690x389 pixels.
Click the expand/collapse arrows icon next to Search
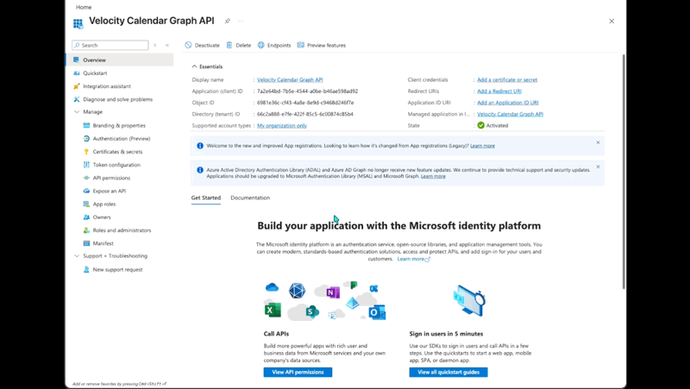155,46
